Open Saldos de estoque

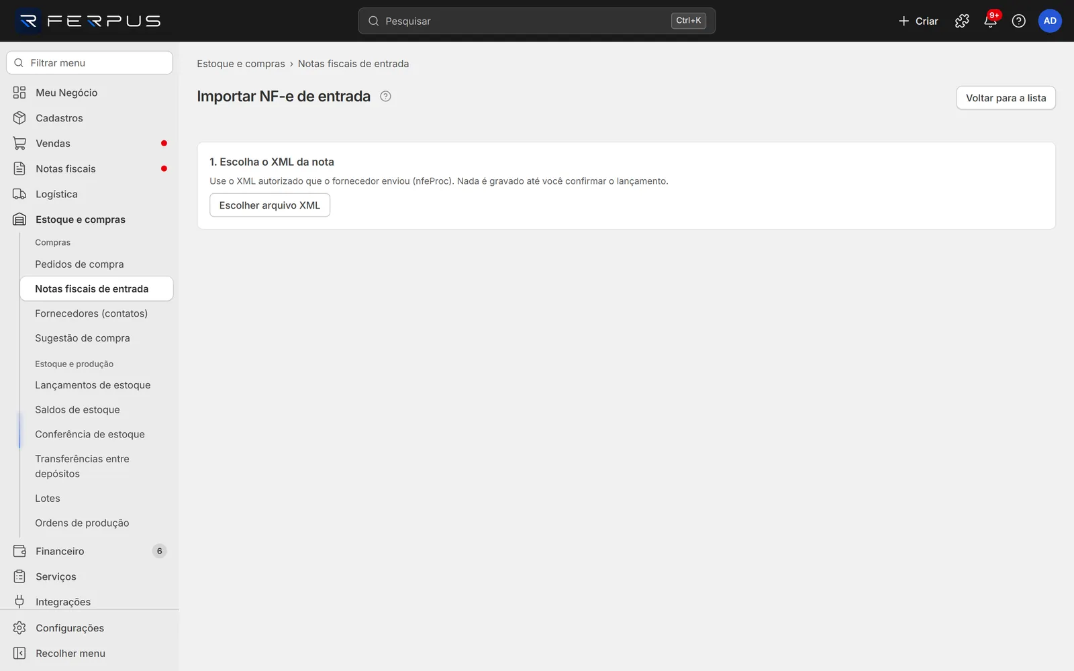97,410
